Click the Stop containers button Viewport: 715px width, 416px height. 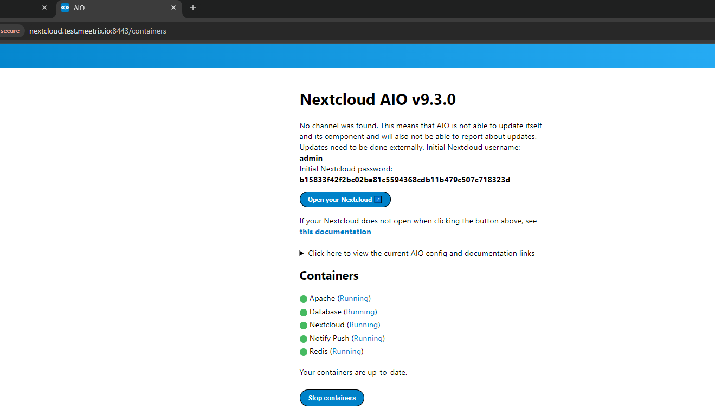[x=332, y=398]
